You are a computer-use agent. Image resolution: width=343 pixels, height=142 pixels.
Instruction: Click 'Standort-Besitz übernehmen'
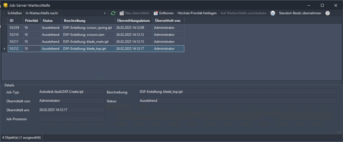pyautogui.click(x=300, y=13)
